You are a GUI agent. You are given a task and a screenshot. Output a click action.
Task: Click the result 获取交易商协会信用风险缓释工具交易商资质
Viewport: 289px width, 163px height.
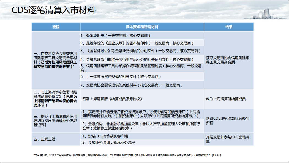(x=228, y=60)
